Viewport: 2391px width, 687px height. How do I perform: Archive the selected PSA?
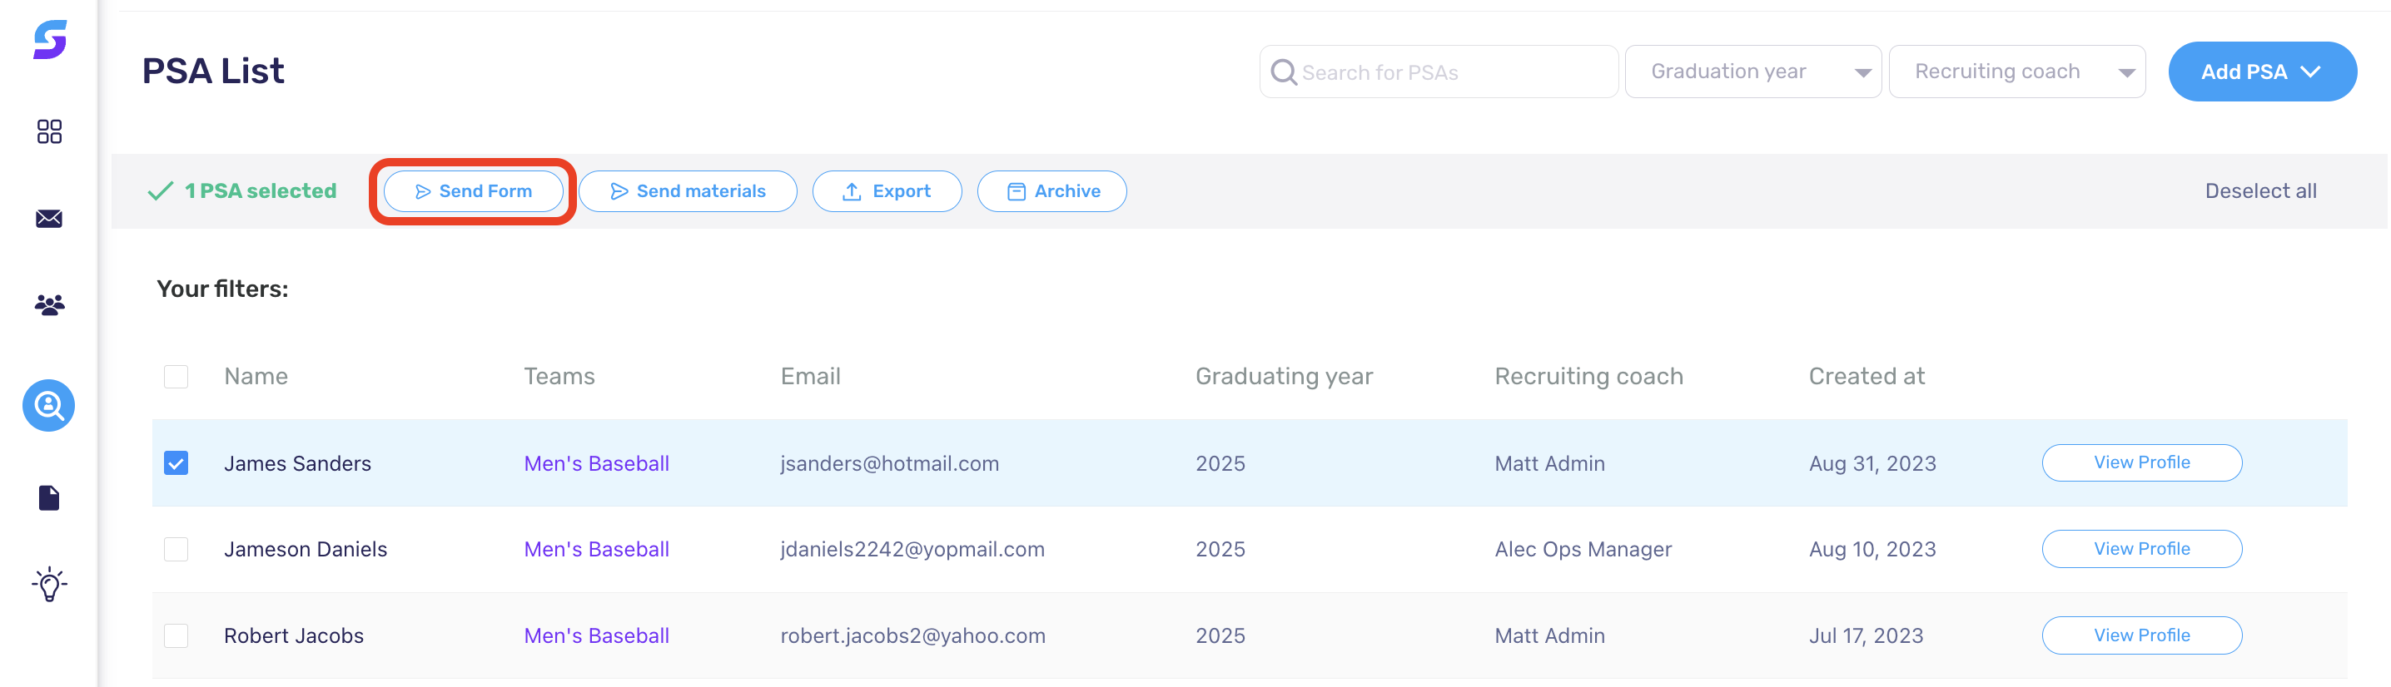1051,191
